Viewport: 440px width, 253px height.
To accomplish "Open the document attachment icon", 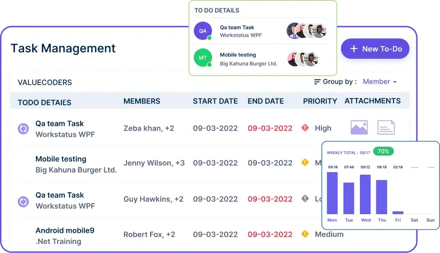I will point(386,128).
